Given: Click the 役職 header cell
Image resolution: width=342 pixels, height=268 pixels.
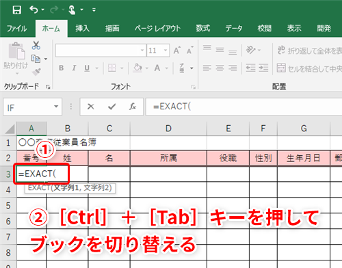Looking at the screenshot, I should click(x=228, y=158).
